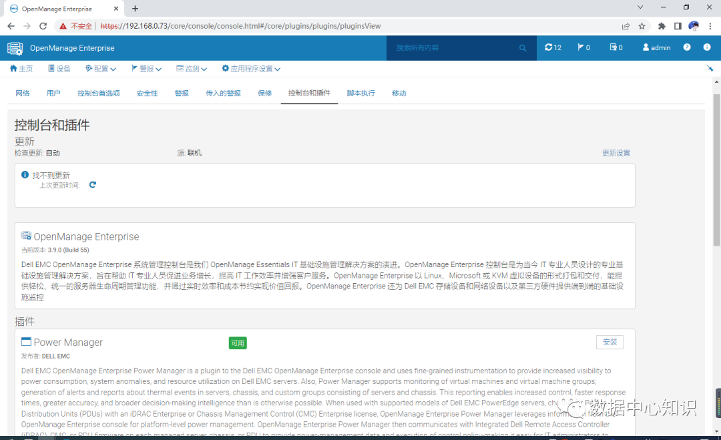
Task: Click the Power Manager plugin icon
Action: pos(26,342)
